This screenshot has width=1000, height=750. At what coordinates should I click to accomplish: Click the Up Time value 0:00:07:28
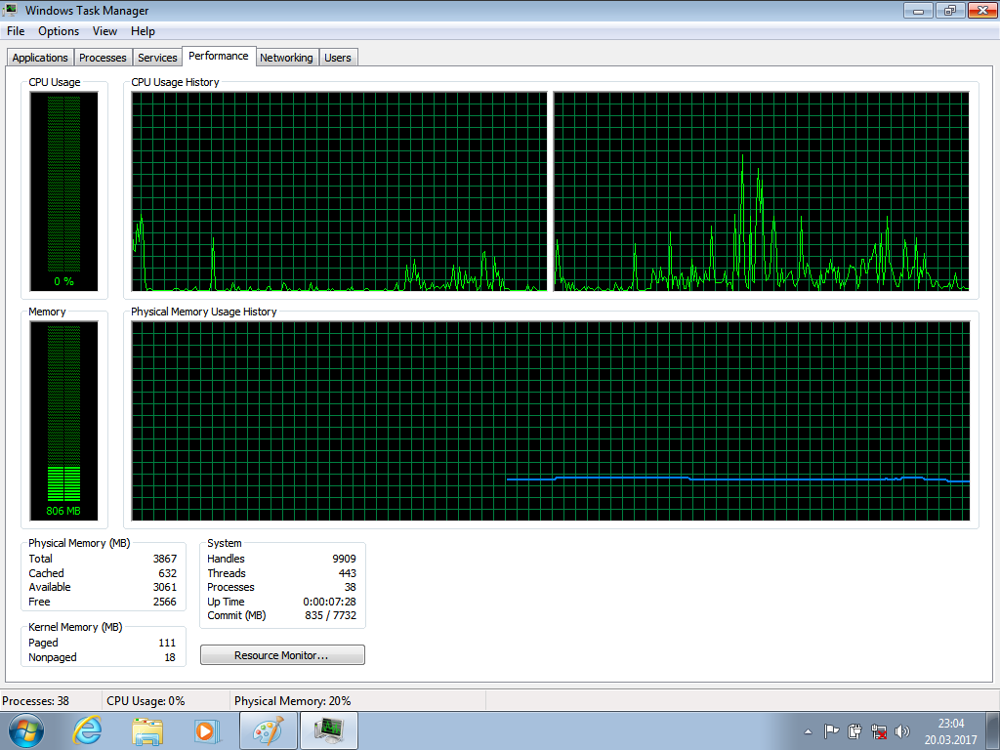pyautogui.click(x=329, y=602)
